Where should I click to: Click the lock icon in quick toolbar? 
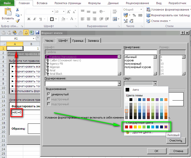pos(26,32)
